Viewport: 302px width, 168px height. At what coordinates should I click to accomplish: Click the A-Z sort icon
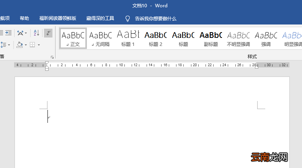36,33
